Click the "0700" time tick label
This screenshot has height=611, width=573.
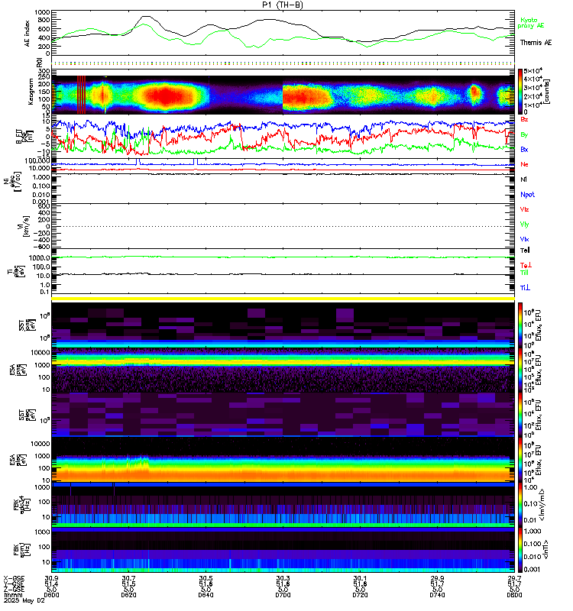click(x=283, y=595)
